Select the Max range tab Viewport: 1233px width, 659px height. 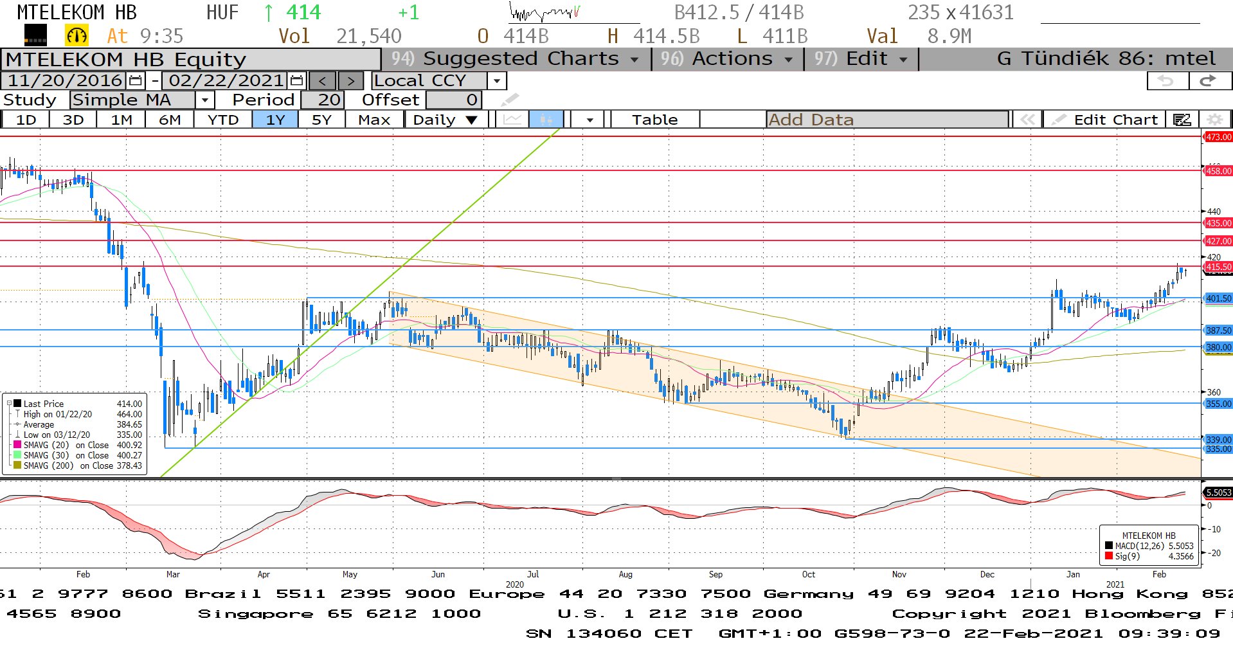point(374,120)
